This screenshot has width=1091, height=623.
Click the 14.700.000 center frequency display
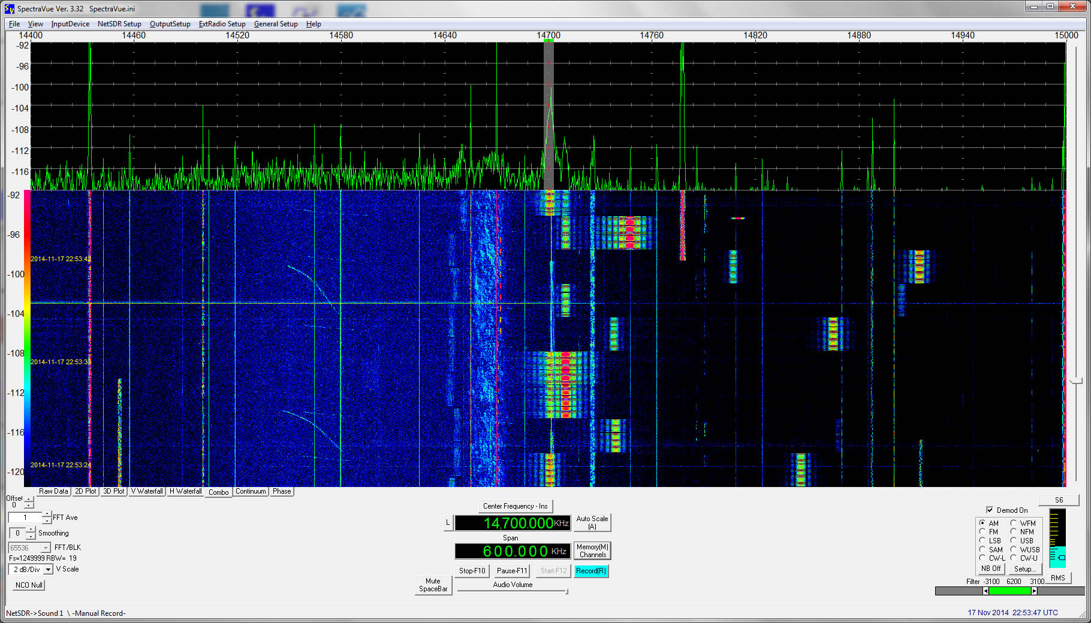513,523
